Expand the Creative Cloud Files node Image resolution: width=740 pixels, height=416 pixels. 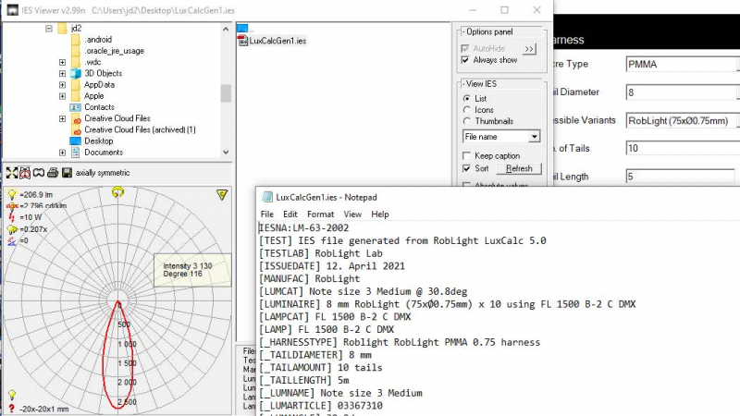(x=62, y=118)
